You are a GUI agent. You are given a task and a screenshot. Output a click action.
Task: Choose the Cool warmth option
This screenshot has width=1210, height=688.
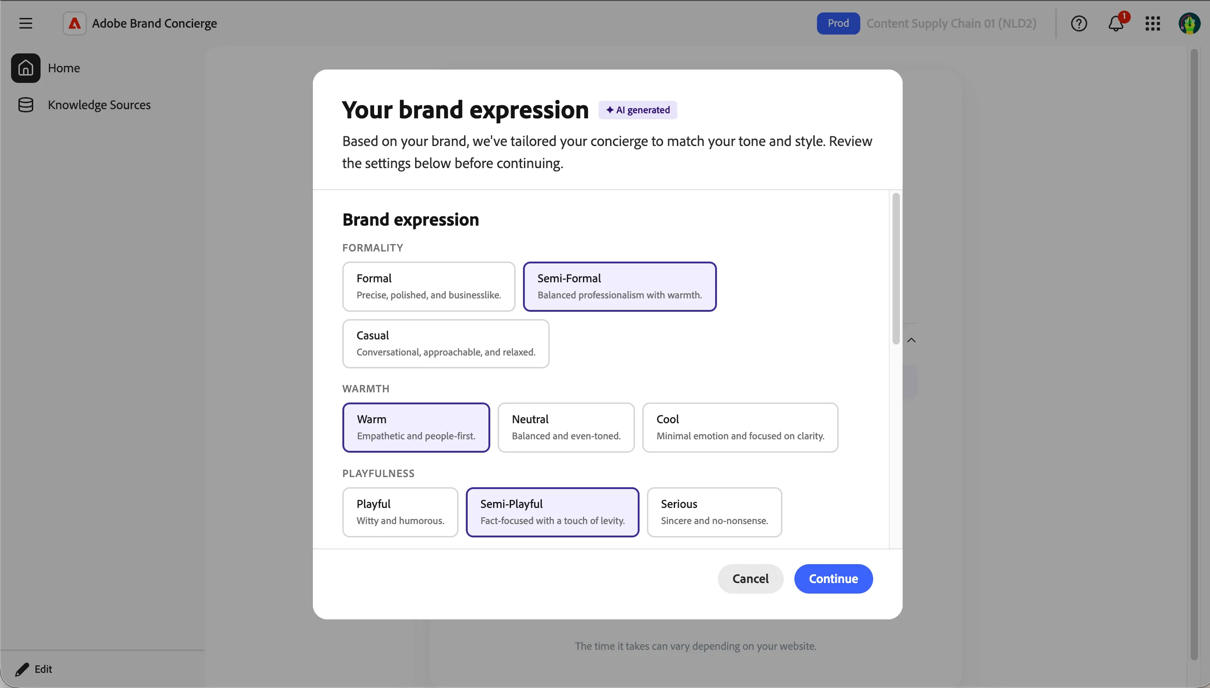tap(740, 427)
